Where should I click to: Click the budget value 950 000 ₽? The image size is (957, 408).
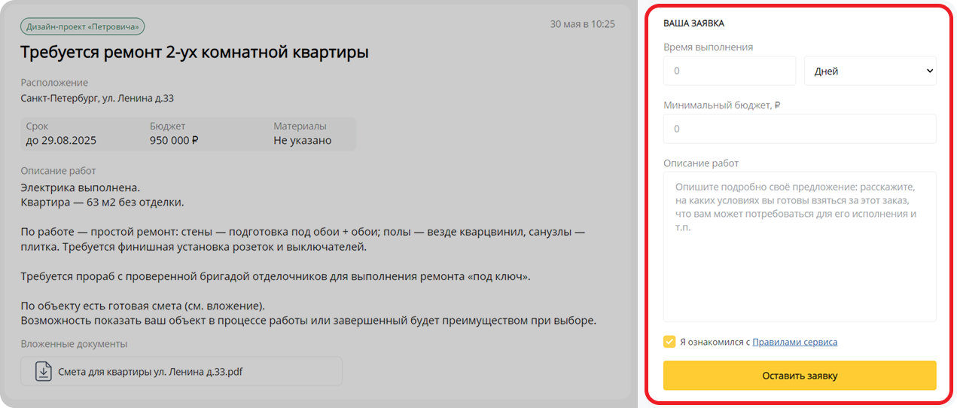[174, 140]
